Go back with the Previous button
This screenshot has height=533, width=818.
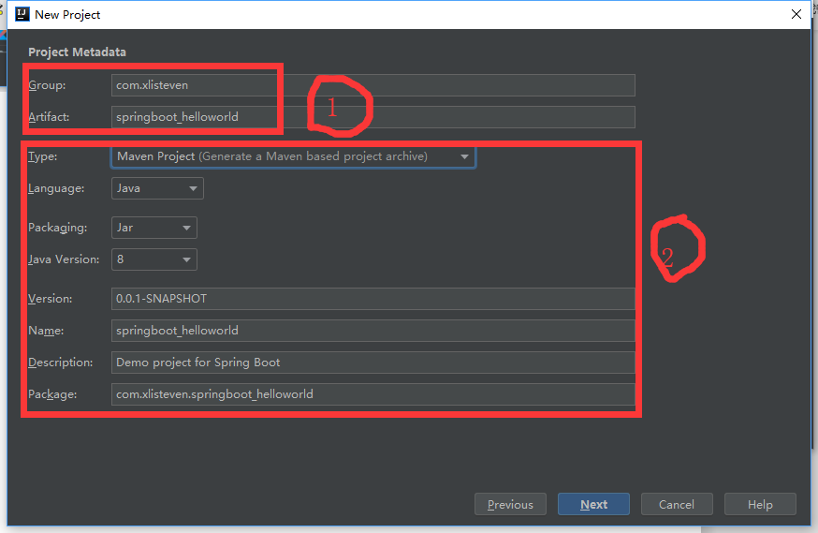(x=510, y=504)
